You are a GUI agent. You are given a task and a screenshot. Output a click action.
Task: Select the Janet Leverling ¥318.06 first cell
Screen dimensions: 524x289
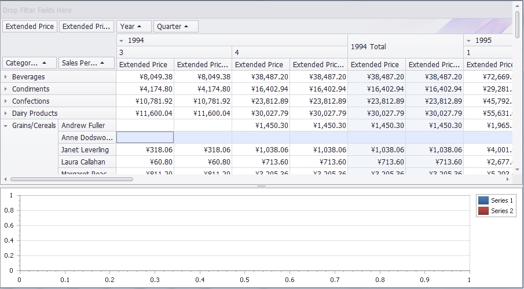145,149
